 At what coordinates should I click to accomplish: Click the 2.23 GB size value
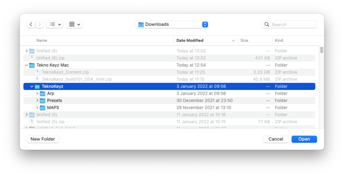(262, 72)
